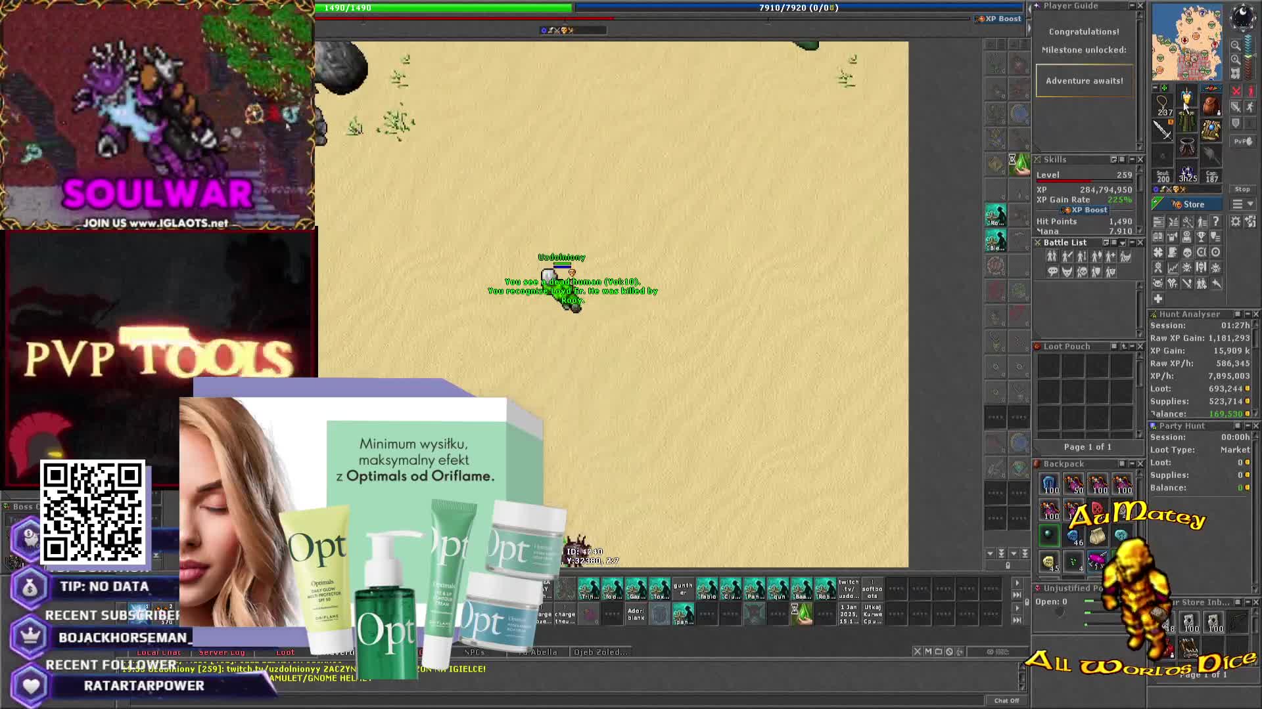Open the Party Hunt panel menu
The image size is (1262, 709).
(1238, 426)
